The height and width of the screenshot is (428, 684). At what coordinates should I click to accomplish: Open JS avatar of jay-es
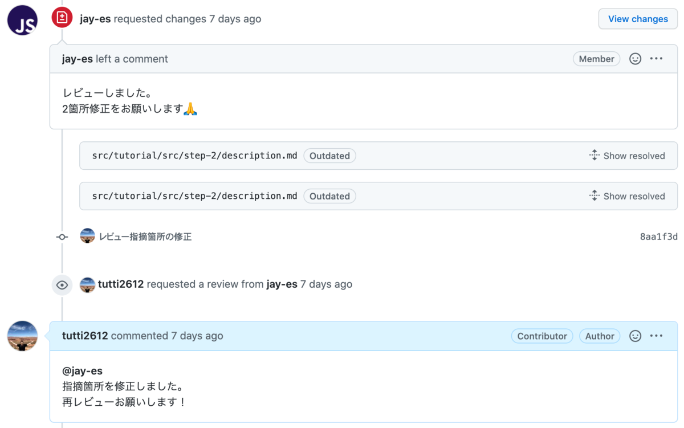click(x=22, y=20)
